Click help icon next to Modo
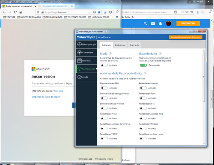The height and width of the screenshot is (165, 214). [111, 53]
